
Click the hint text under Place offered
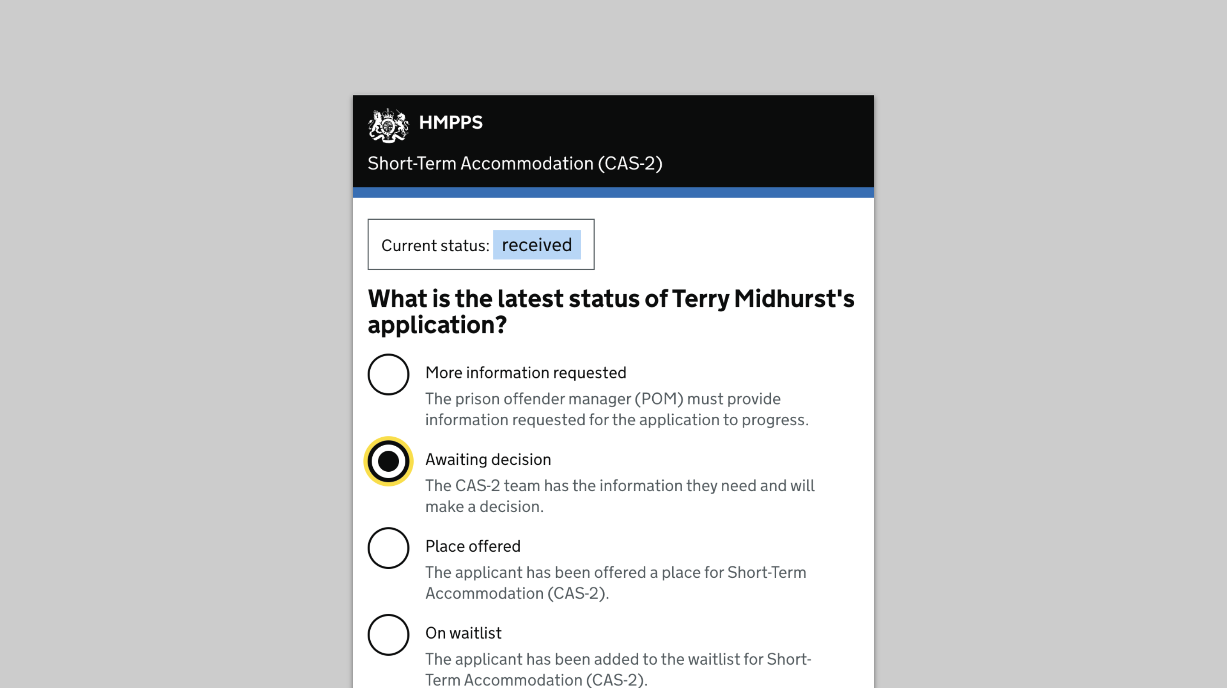(615, 582)
